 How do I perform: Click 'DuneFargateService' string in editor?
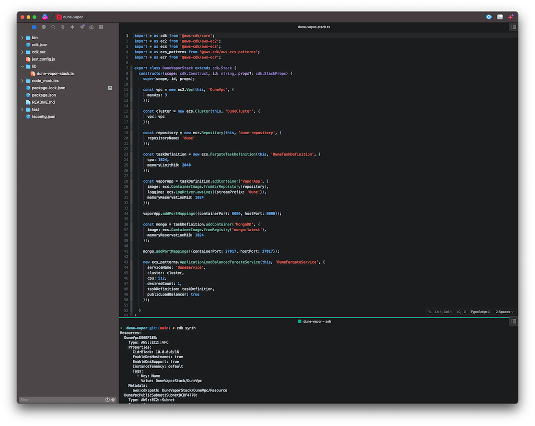click(297, 262)
